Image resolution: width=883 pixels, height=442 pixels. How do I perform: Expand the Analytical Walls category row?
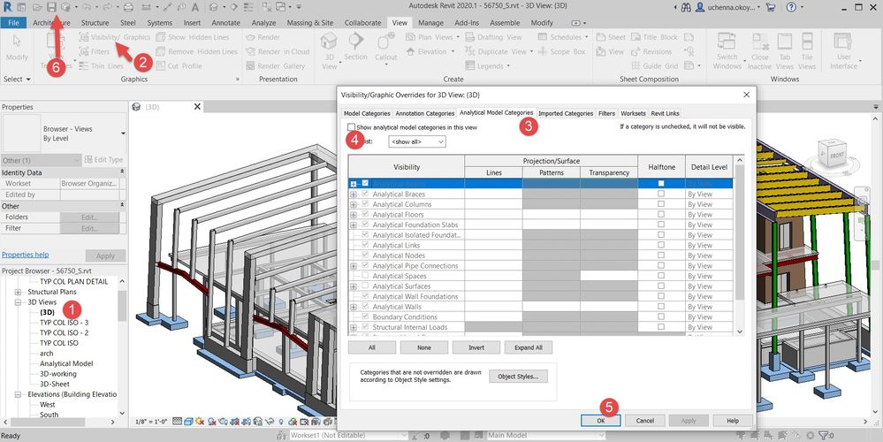pos(354,307)
